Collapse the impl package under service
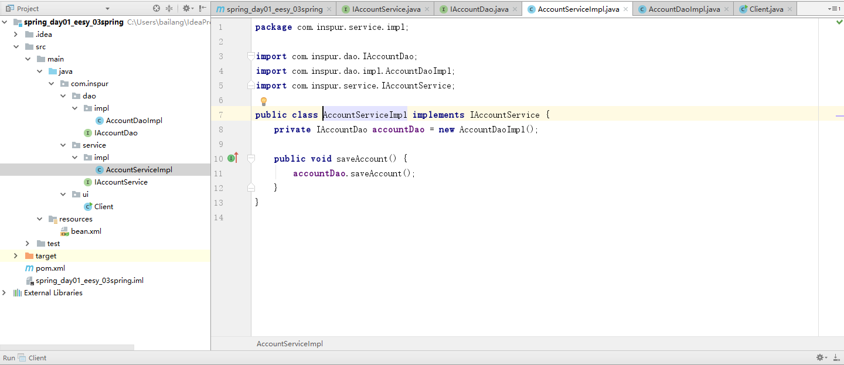 (74, 158)
